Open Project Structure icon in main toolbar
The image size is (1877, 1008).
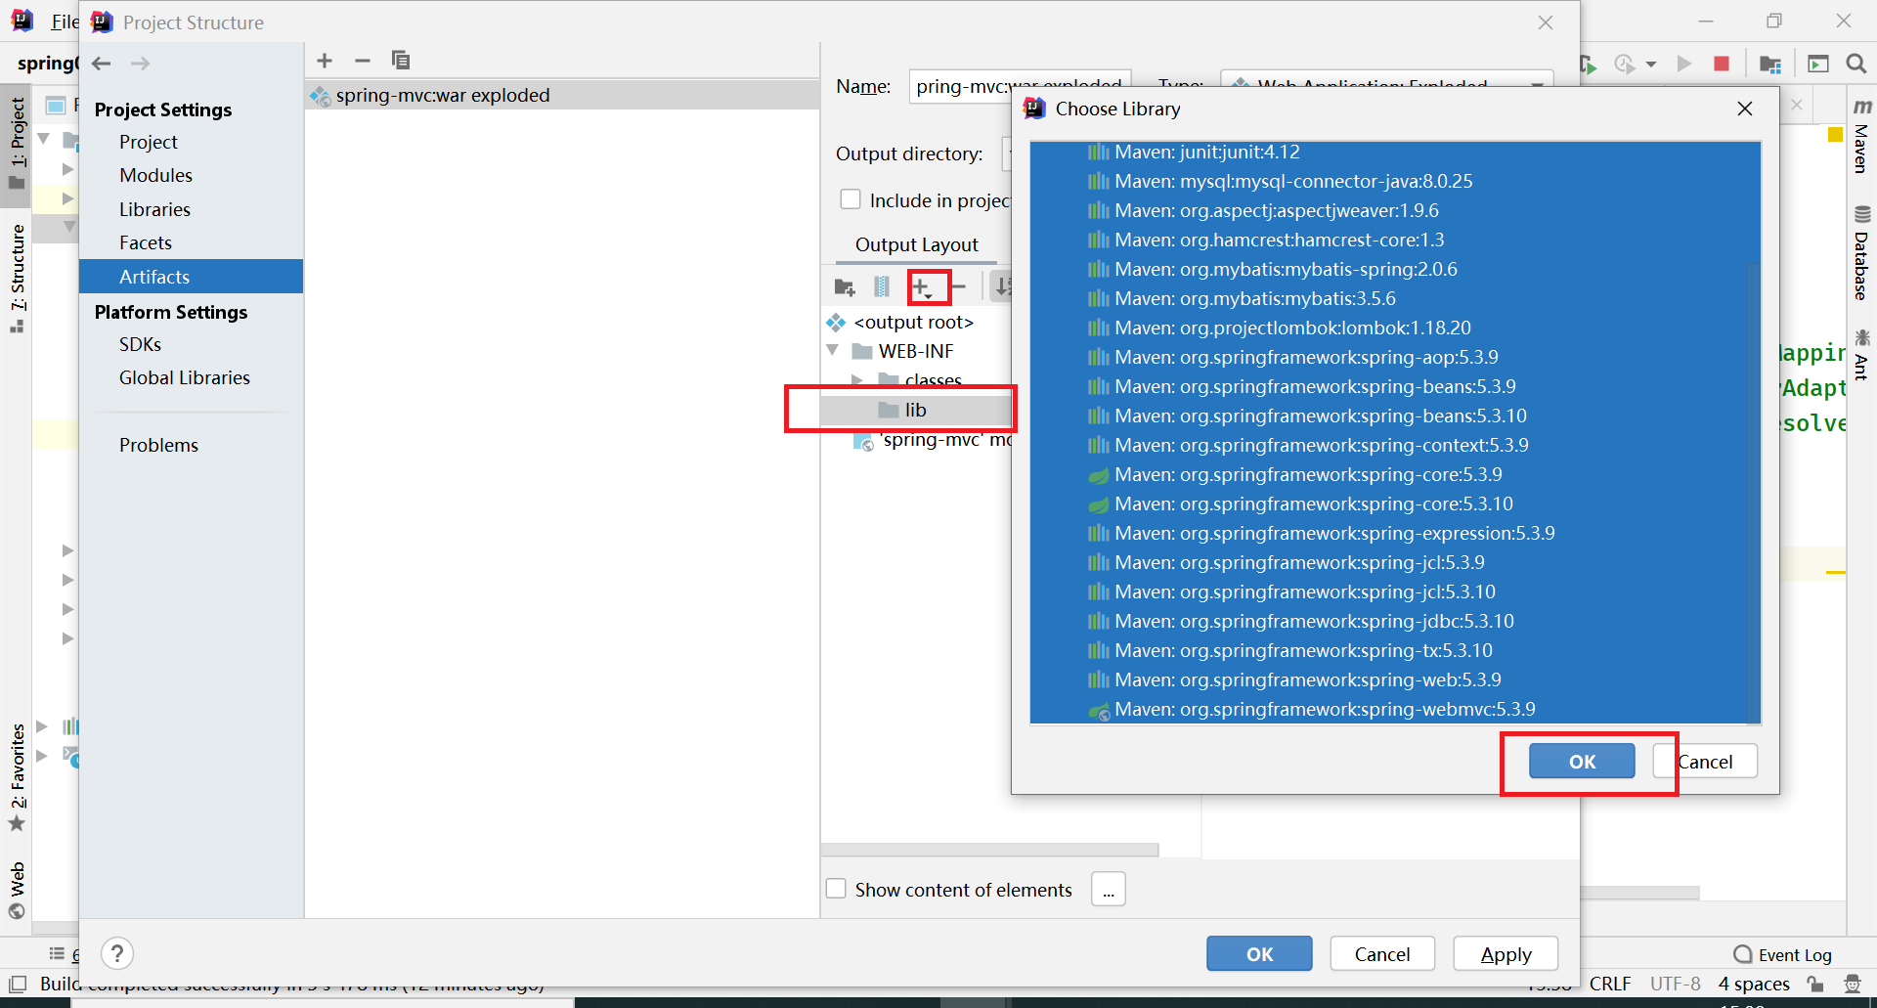pyautogui.click(x=1770, y=64)
